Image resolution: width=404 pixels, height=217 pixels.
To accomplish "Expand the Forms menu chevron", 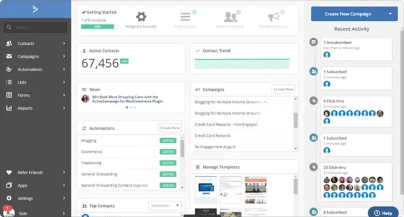I will click(x=64, y=95).
